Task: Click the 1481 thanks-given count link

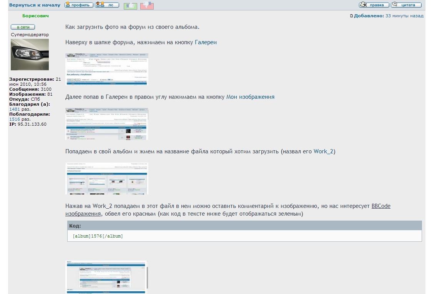Action: [15, 109]
